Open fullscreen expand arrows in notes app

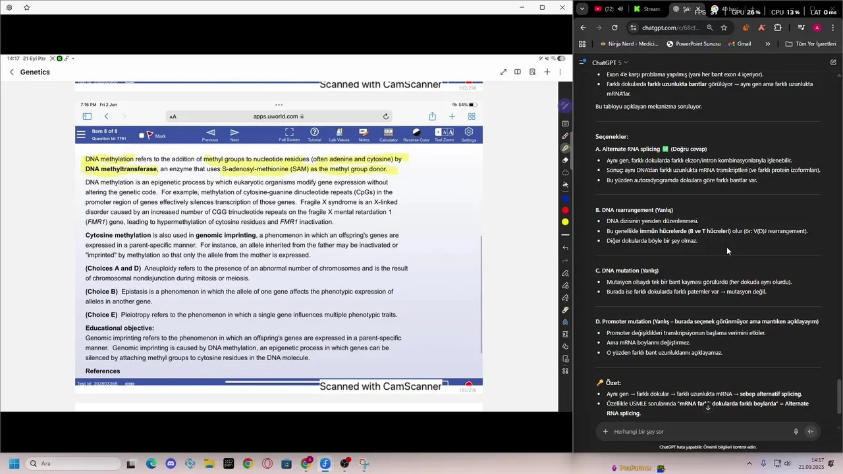[x=503, y=72]
